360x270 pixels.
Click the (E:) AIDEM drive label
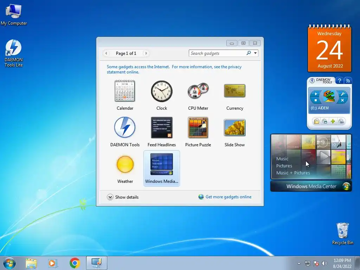click(x=320, y=108)
